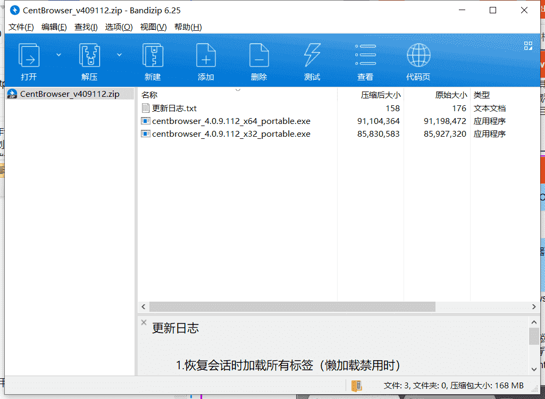This screenshot has height=399, width=545.
Task: Click the horizontal scrollbar right arrow
Action: tap(534, 306)
